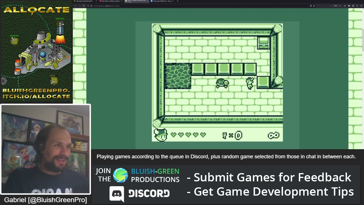Click the 'BLUISHGREENPRO.ITCH.IO/ALLOCATE' text
The image size is (364, 205).
point(36,93)
